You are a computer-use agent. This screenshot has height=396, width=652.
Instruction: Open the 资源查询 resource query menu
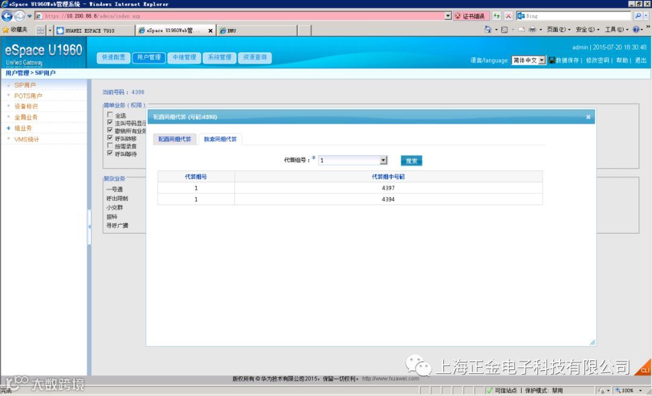(x=255, y=57)
